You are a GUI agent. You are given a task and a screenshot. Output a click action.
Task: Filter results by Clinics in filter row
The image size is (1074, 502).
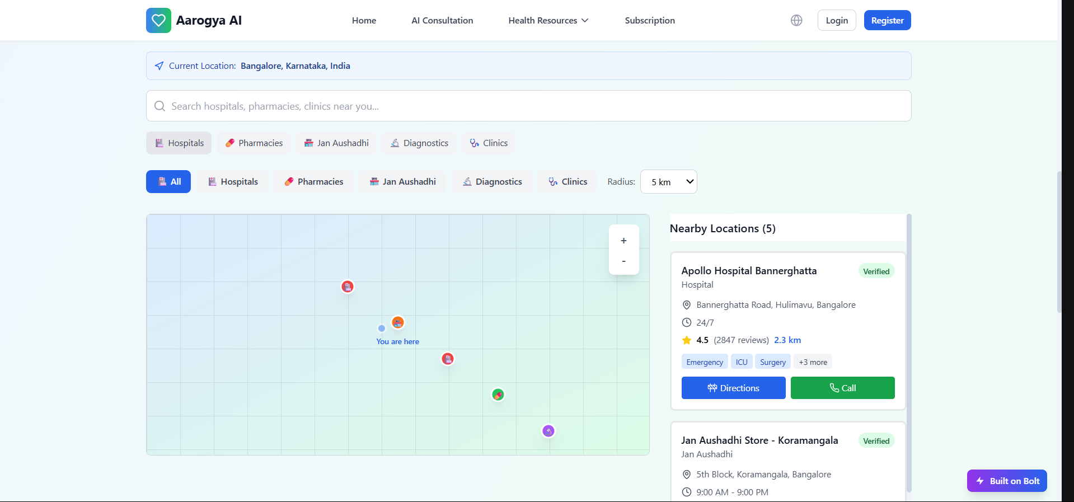(568, 181)
